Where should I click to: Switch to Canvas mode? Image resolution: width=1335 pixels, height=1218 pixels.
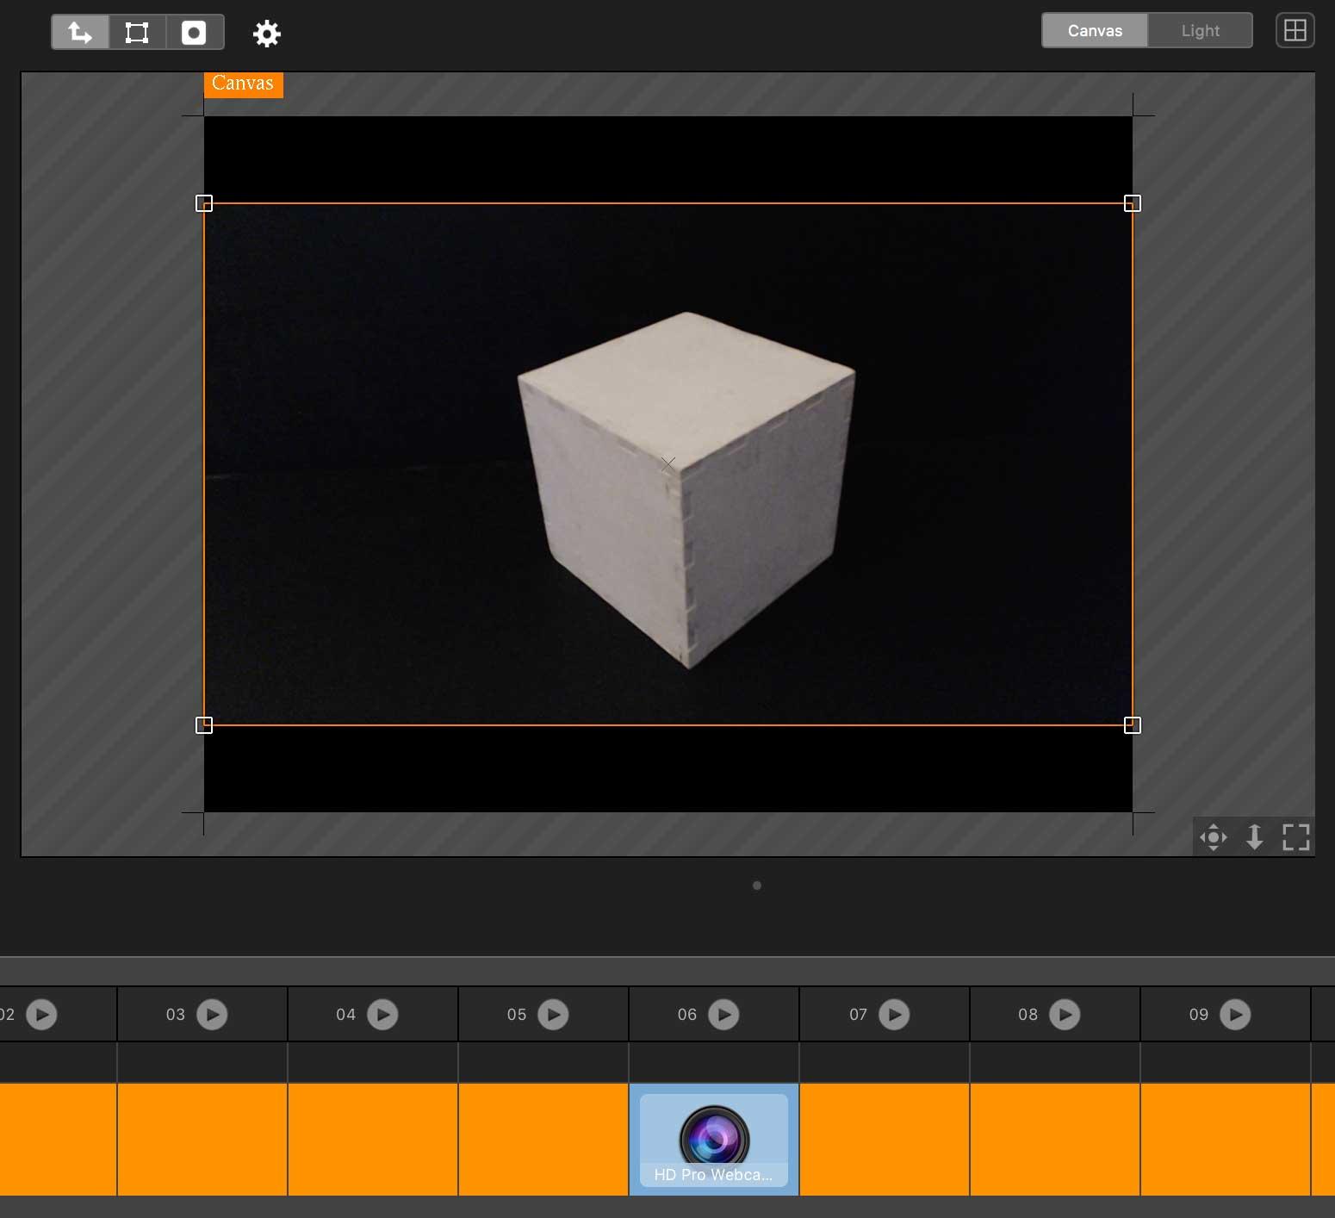(x=1095, y=31)
